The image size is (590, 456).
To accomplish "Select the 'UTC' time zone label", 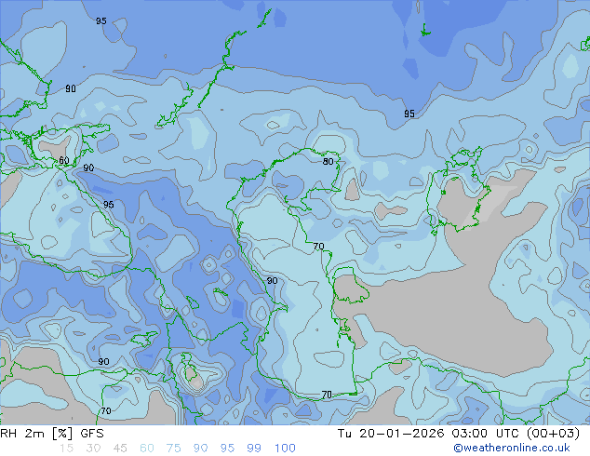I will click(x=507, y=434).
